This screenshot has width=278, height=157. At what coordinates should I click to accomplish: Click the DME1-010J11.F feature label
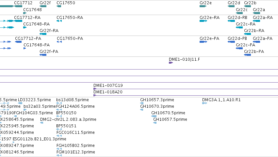pyautogui.click(x=184, y=59)
